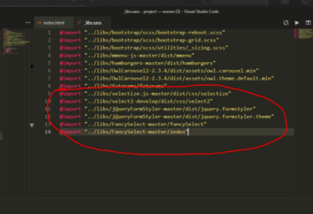313x214 pixels.
Task: Click the owl.carousel.min import on line 6
Action: coord(159,71)
